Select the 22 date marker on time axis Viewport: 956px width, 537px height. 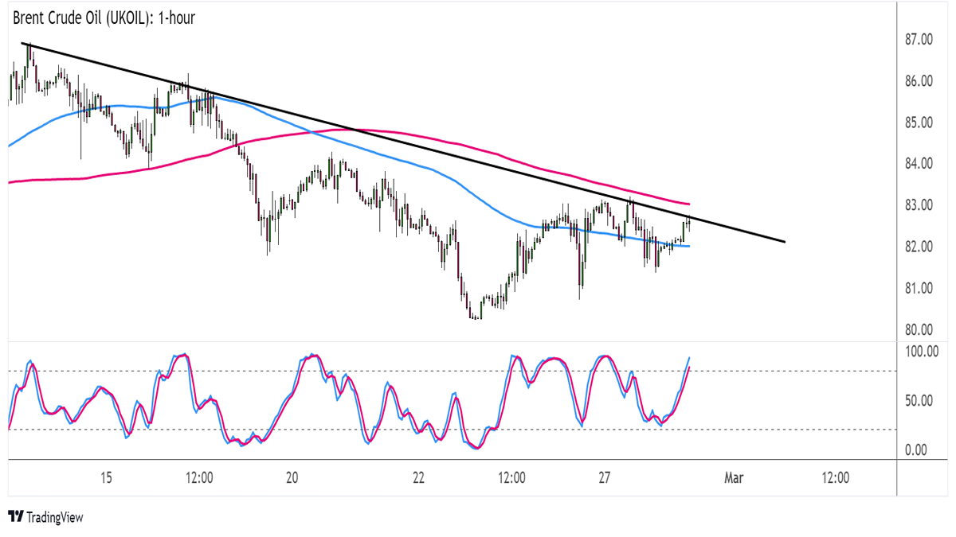[x=419, y=477]
